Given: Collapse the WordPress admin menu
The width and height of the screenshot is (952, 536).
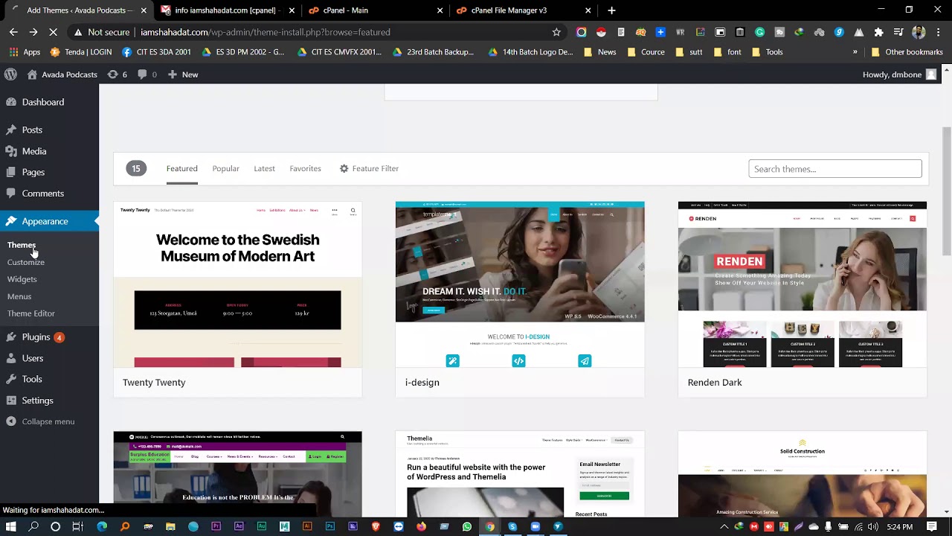Looking at the screenshot, I should coord(40,421).
